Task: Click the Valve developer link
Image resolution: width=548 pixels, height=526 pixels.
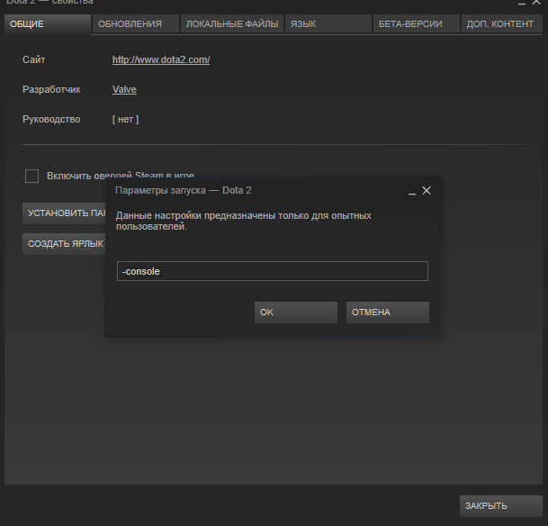Action: [x=124, y=89]
